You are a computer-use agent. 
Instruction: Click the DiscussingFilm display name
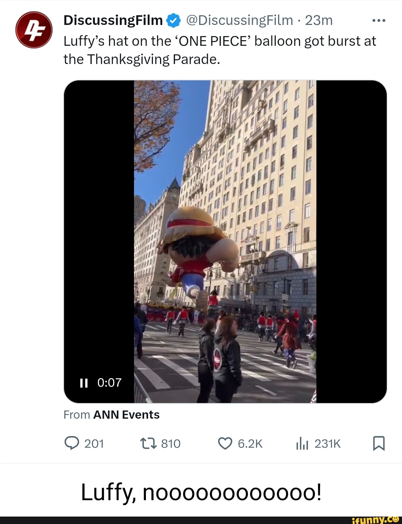pyautogui.click(x=113, y=20)
